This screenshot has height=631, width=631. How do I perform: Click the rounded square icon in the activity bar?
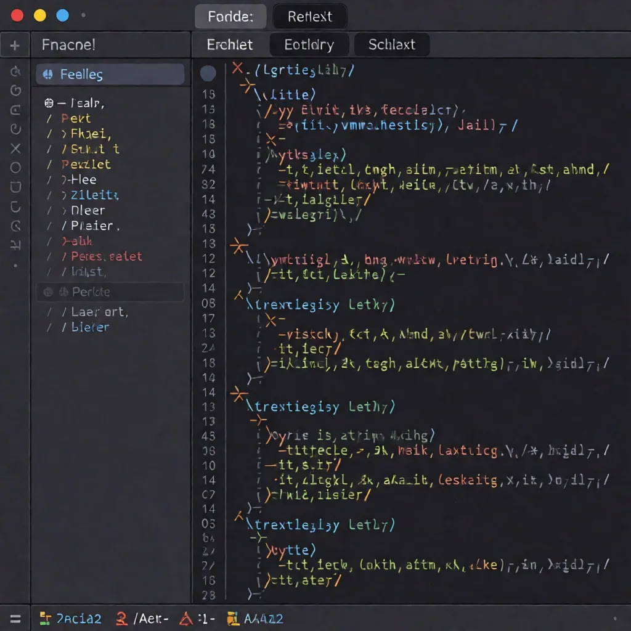click(15, 187)
